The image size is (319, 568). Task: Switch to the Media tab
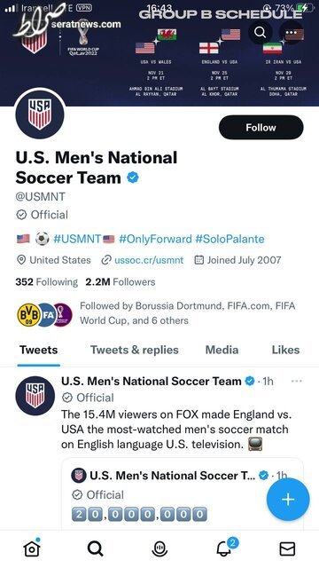pos(222,350)
